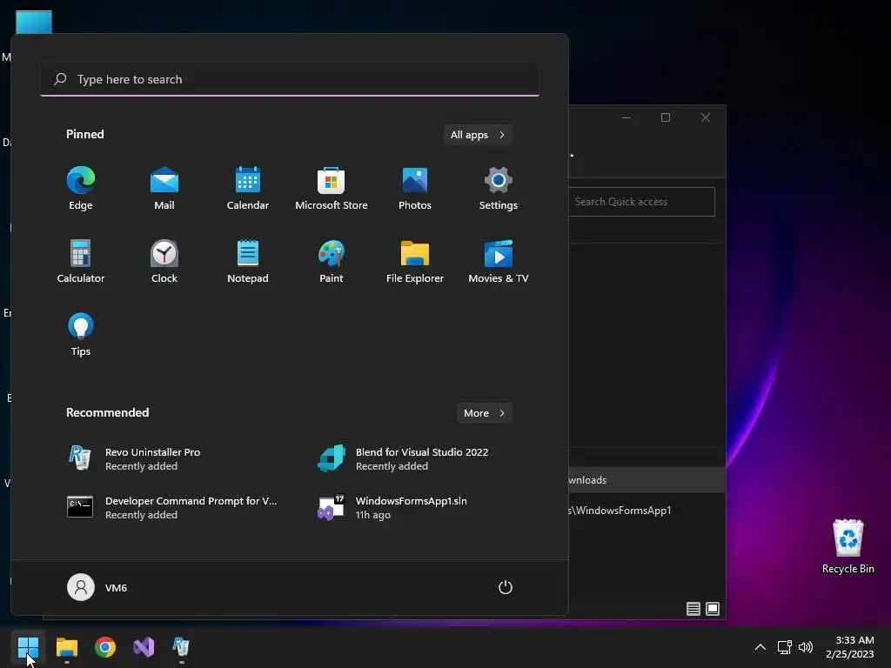Switch Explorer to large thumbnails view
This screenshot has height=668, width=891.
tap(713, 609)
